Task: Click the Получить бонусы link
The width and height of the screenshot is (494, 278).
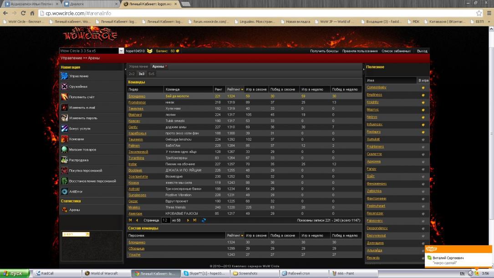Action: tap(324, 51)
